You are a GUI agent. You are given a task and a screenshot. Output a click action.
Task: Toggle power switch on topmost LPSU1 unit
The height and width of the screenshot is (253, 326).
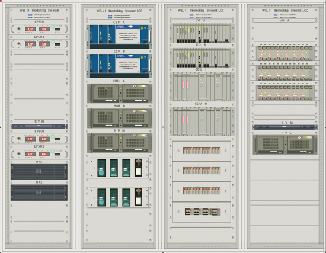coord(57,29)
